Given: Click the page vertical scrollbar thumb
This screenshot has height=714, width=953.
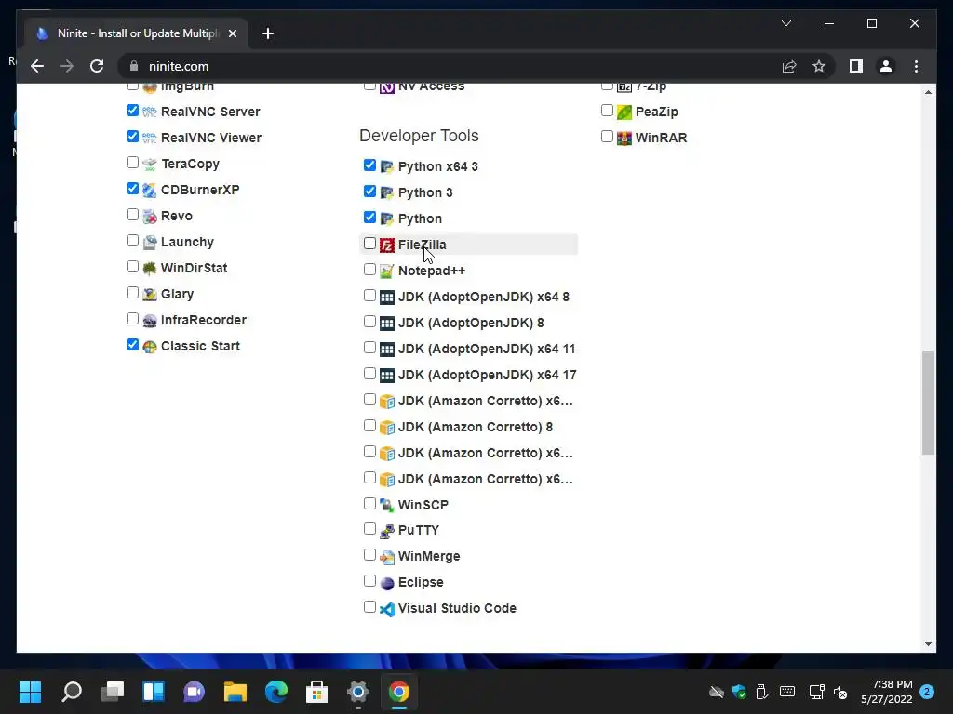Looking at the screenshot, I should point(928,403).
